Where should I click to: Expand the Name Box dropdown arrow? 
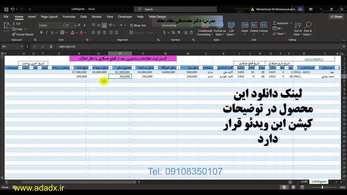[x=22, y=47]
